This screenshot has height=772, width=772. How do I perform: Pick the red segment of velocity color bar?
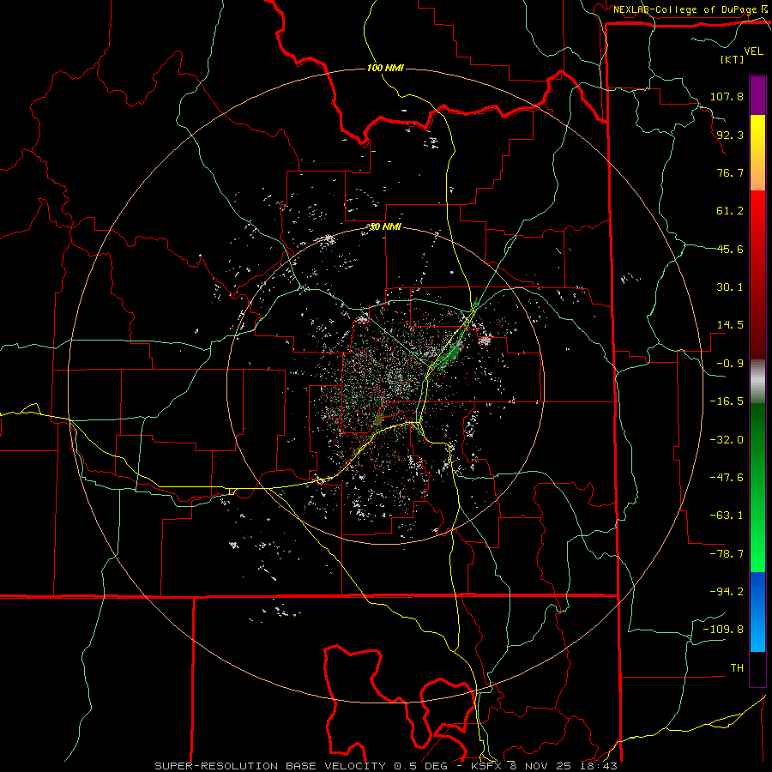pyautogui.click(x=757, y=274)
